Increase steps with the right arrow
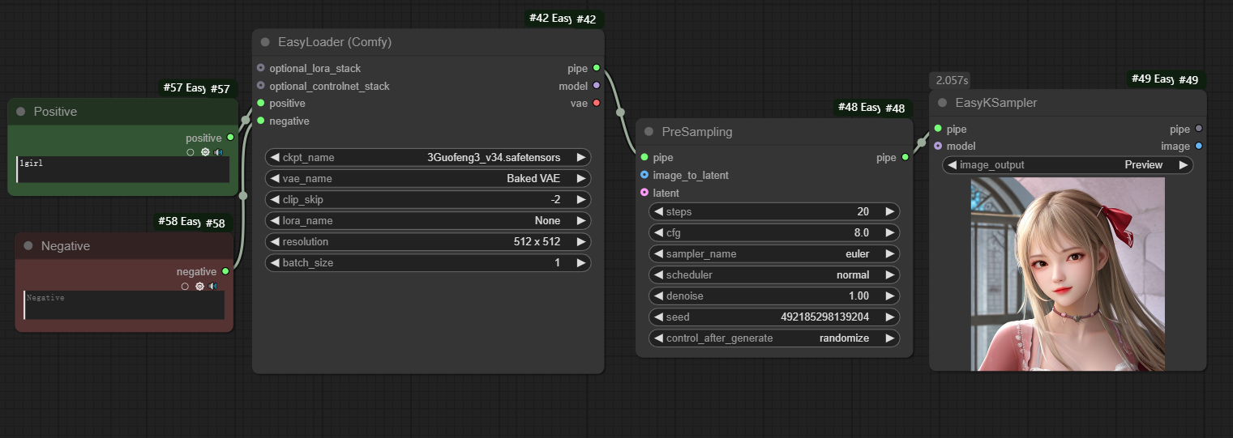The width and height of the screenshot is (1233, 438). tap(889, 211)
